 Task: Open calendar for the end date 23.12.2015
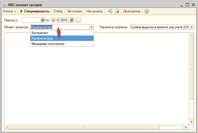(x=72, y=20)
